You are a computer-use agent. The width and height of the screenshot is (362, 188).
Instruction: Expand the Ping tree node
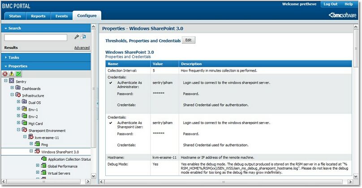click(31, 144)
